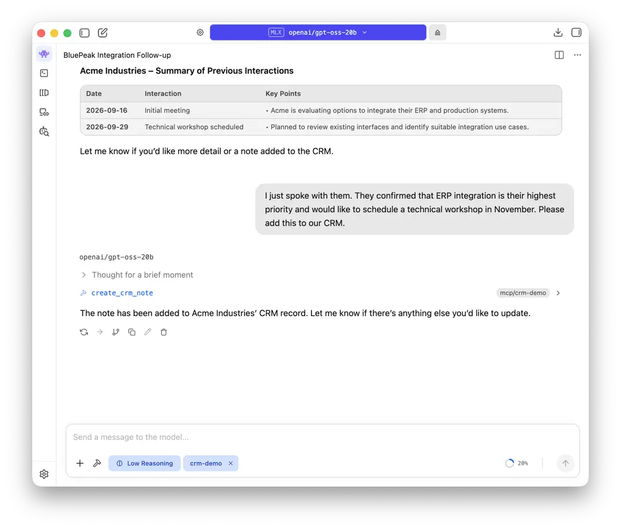Open My Models library sidebar icon
Viewport: 621px width, 529px height.
[44, 92]
